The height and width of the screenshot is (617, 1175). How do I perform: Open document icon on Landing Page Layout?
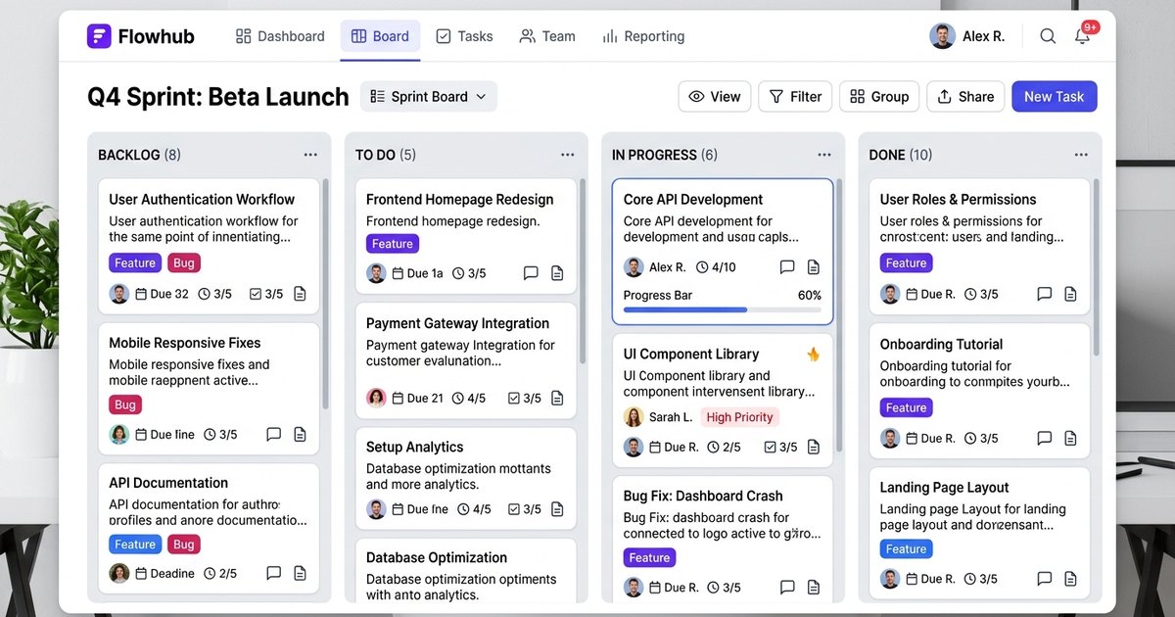1071,579
